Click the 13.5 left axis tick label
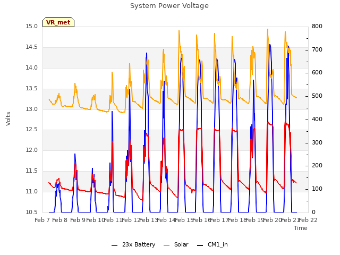Image resolution: width=340 pixels, height=255 pixels. tap(32, 89)
